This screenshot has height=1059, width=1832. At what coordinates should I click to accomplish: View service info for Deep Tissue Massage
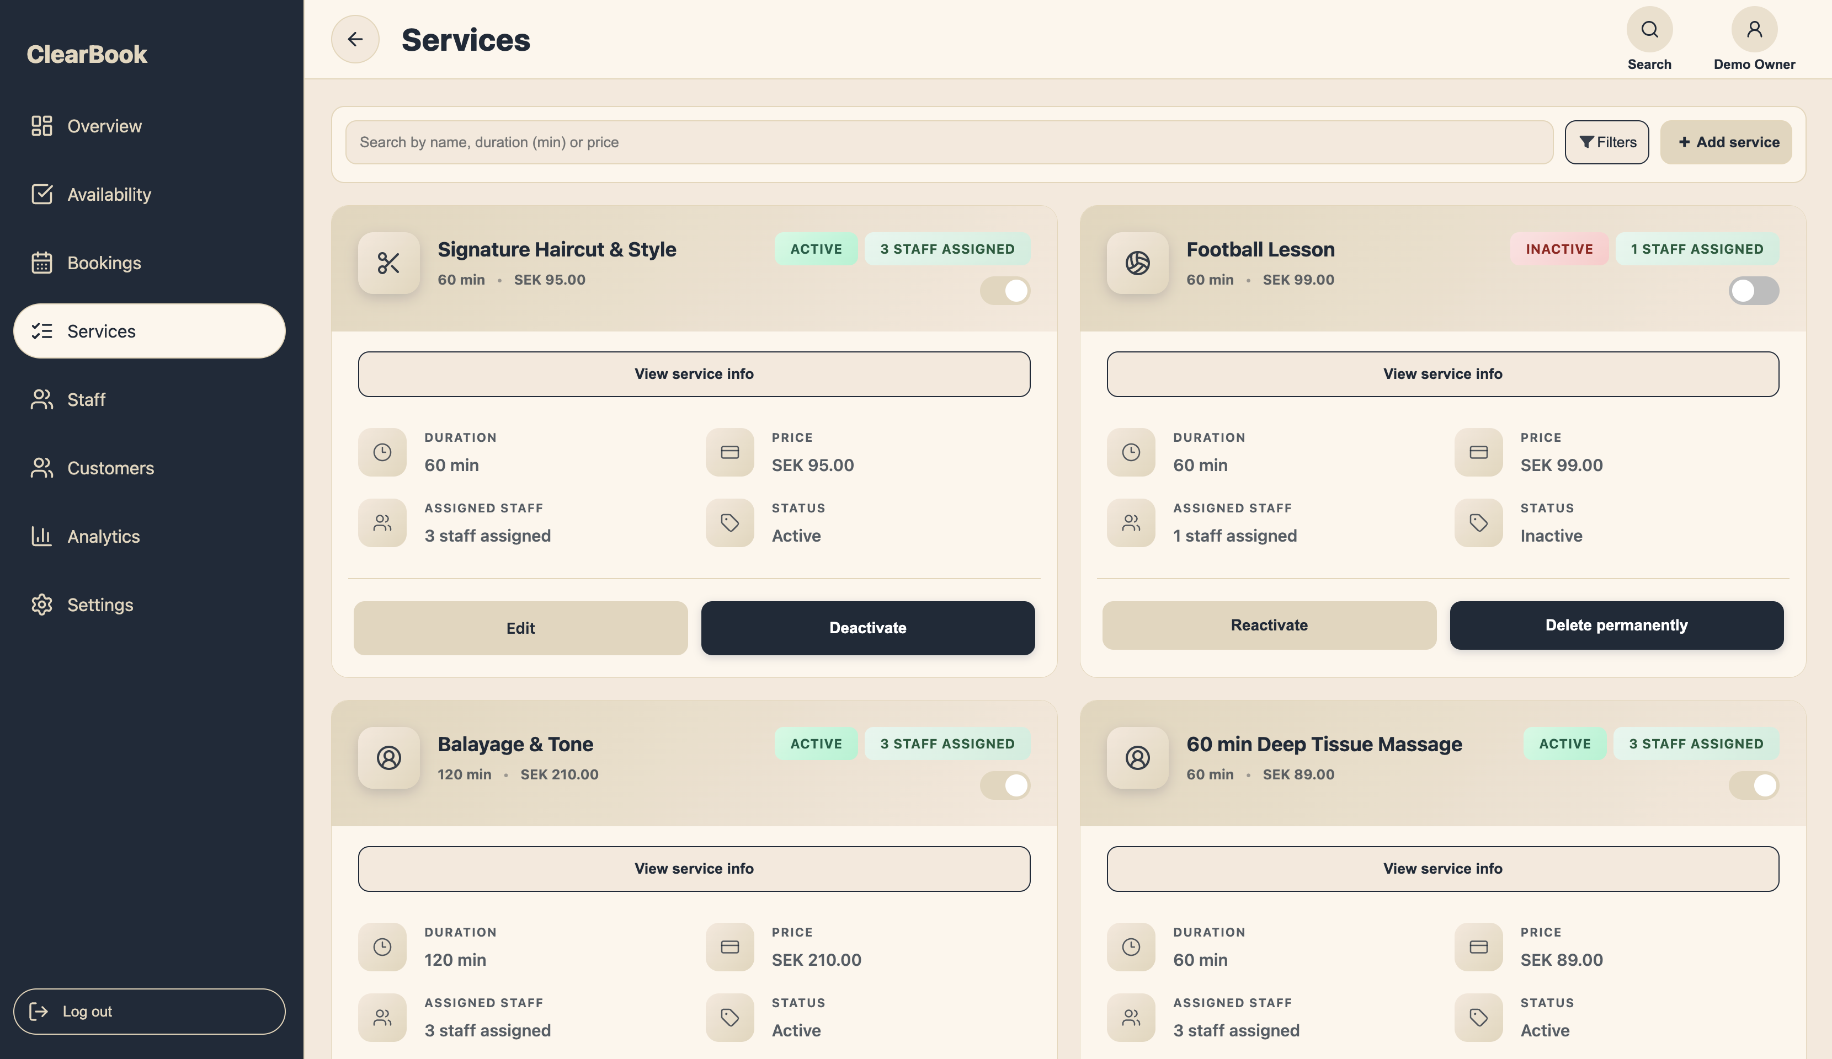1442,868
